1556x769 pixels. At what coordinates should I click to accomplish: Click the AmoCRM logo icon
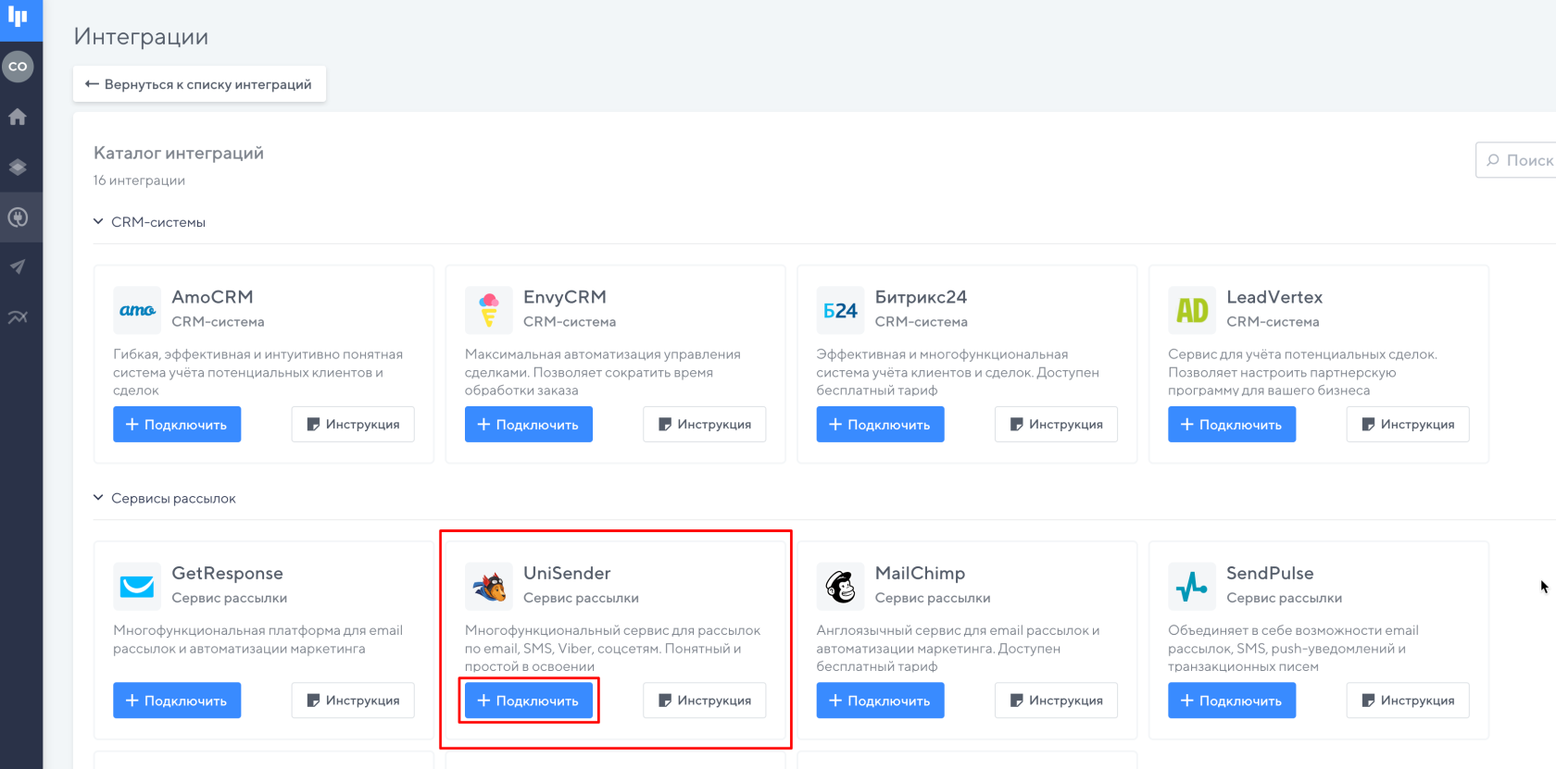click(137, 311)
